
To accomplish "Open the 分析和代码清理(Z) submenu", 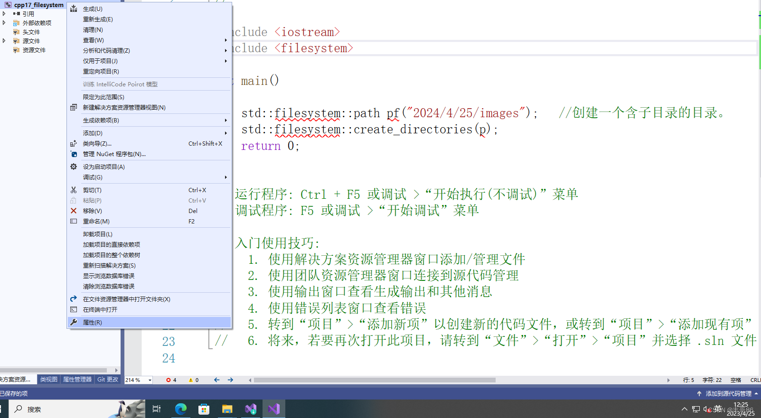I will click(150, 50).
